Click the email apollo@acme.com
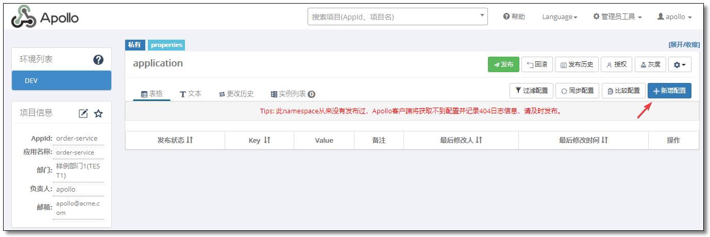The width and height of the screenshot is (710, 237). pos(78,208)
